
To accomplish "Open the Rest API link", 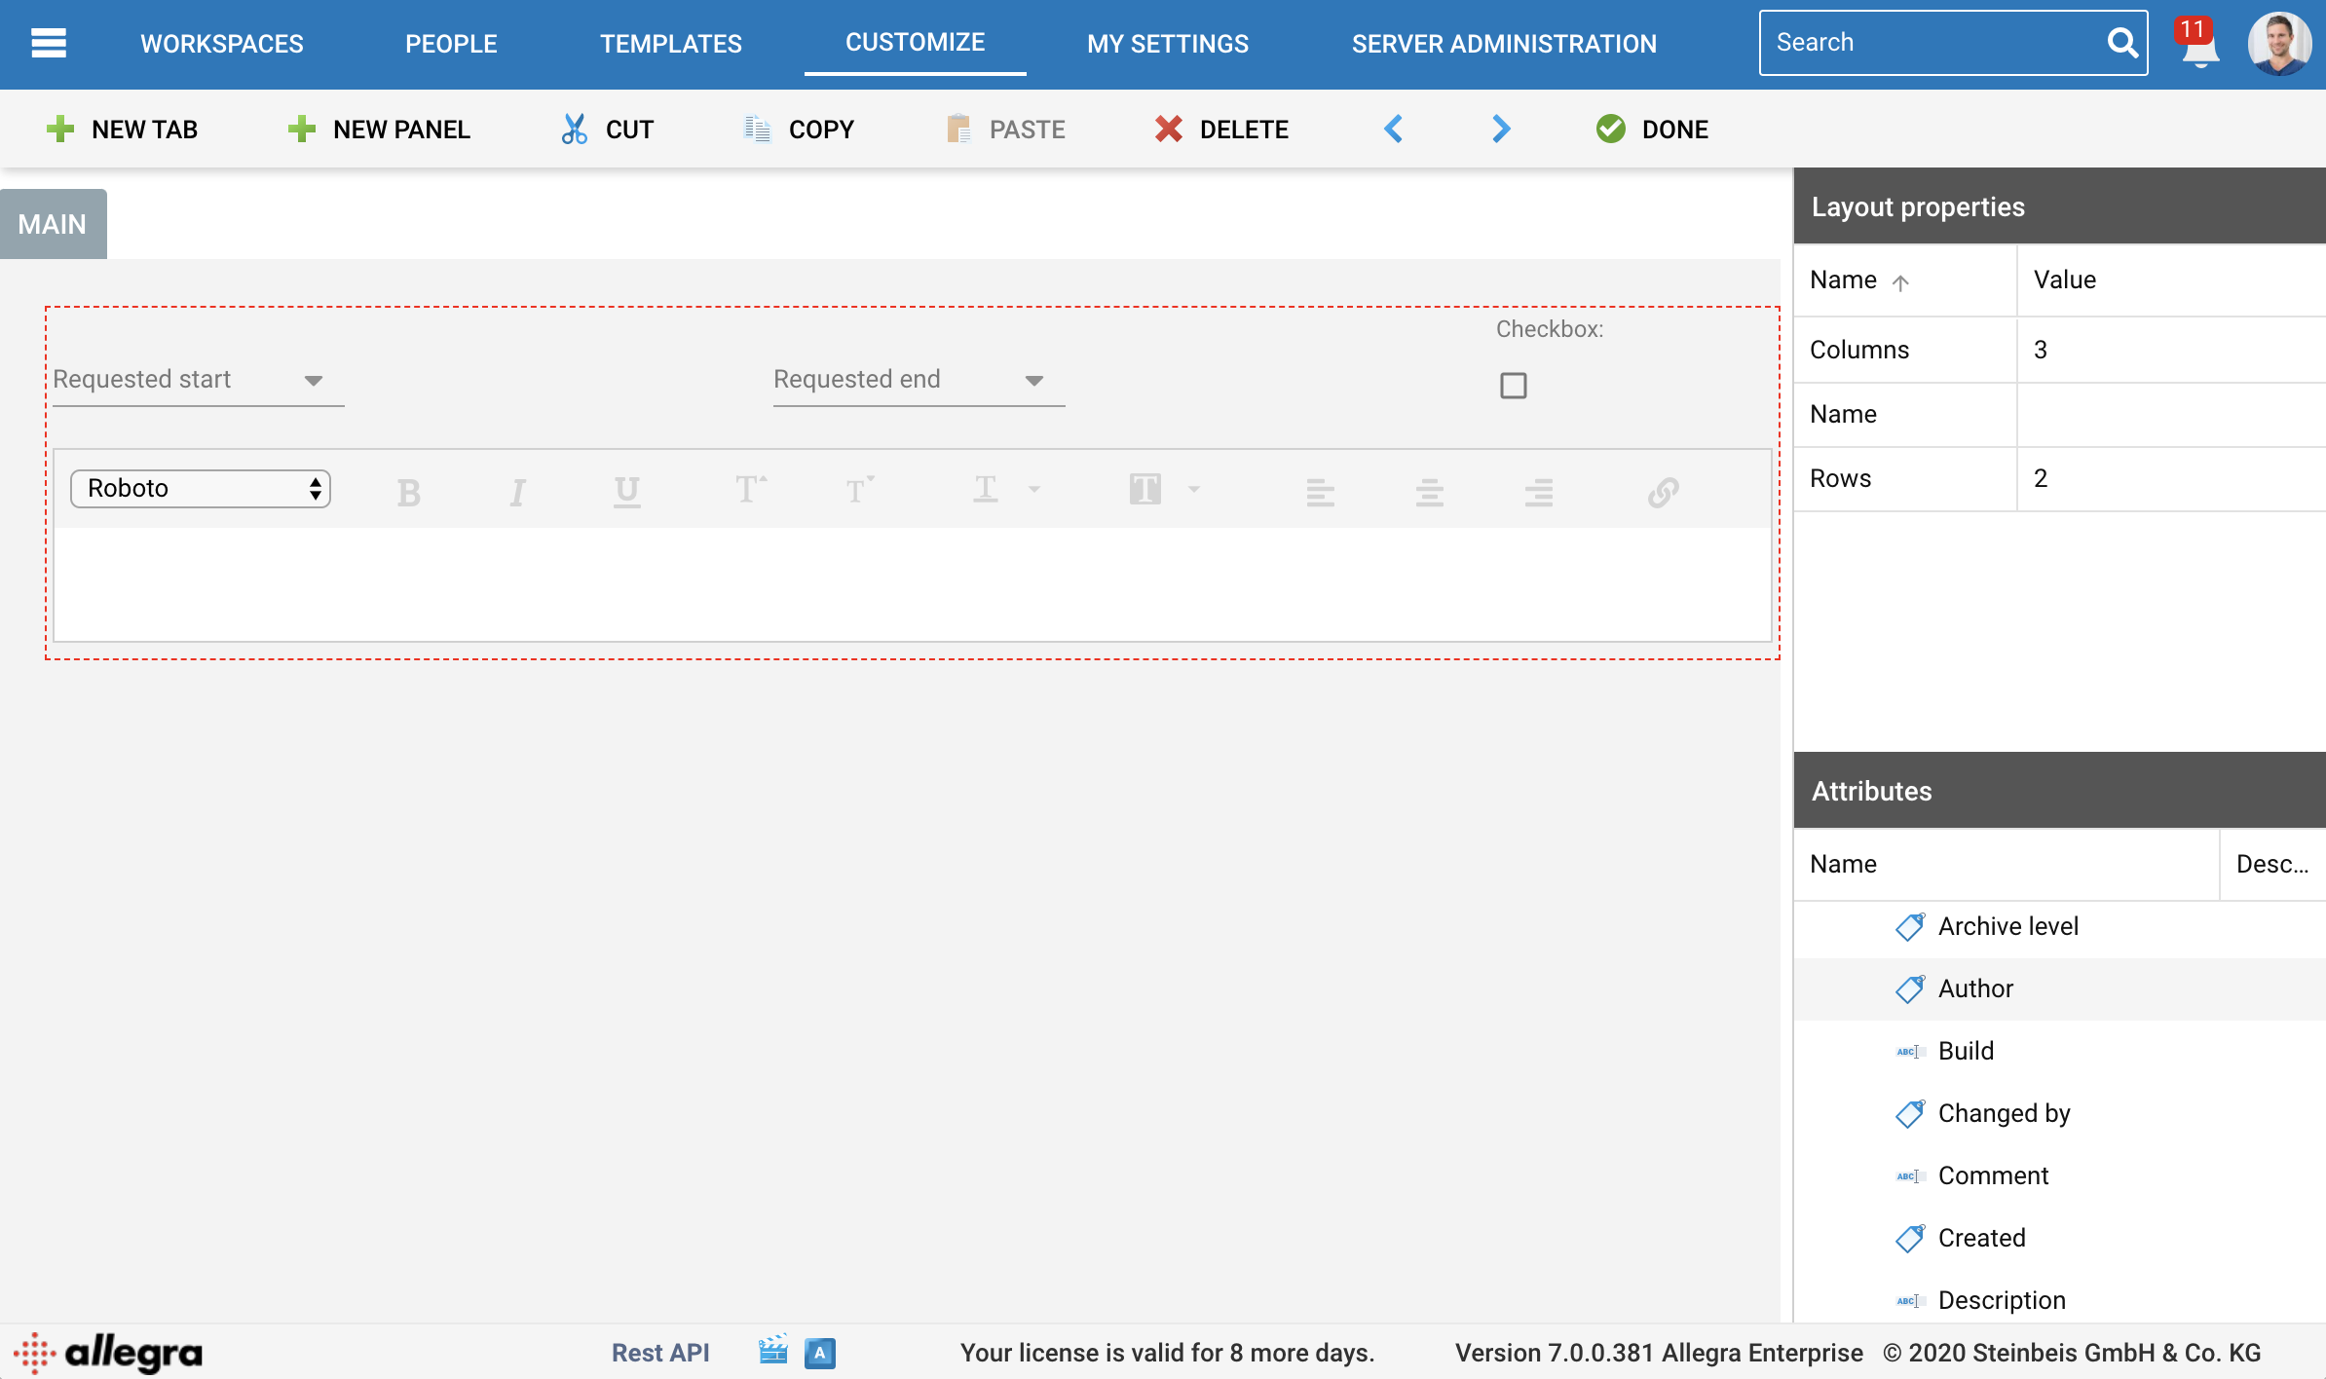I will click(x=659, y=1353).
